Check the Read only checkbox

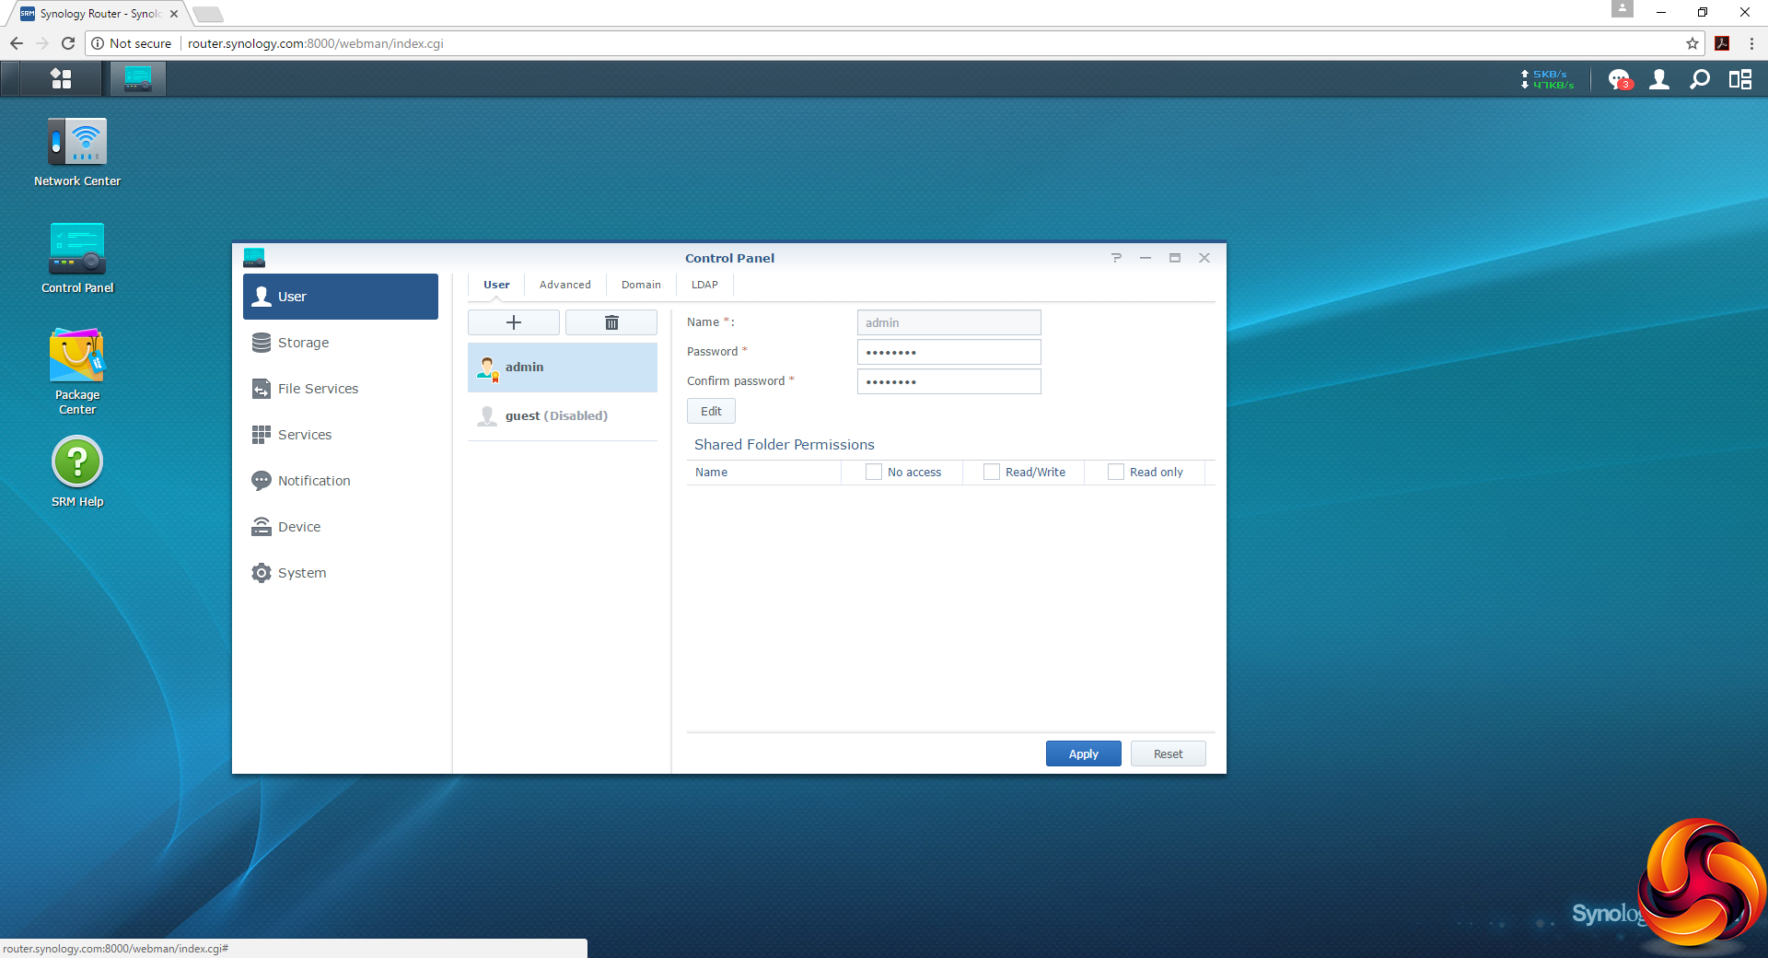[x=1116, y=472]
